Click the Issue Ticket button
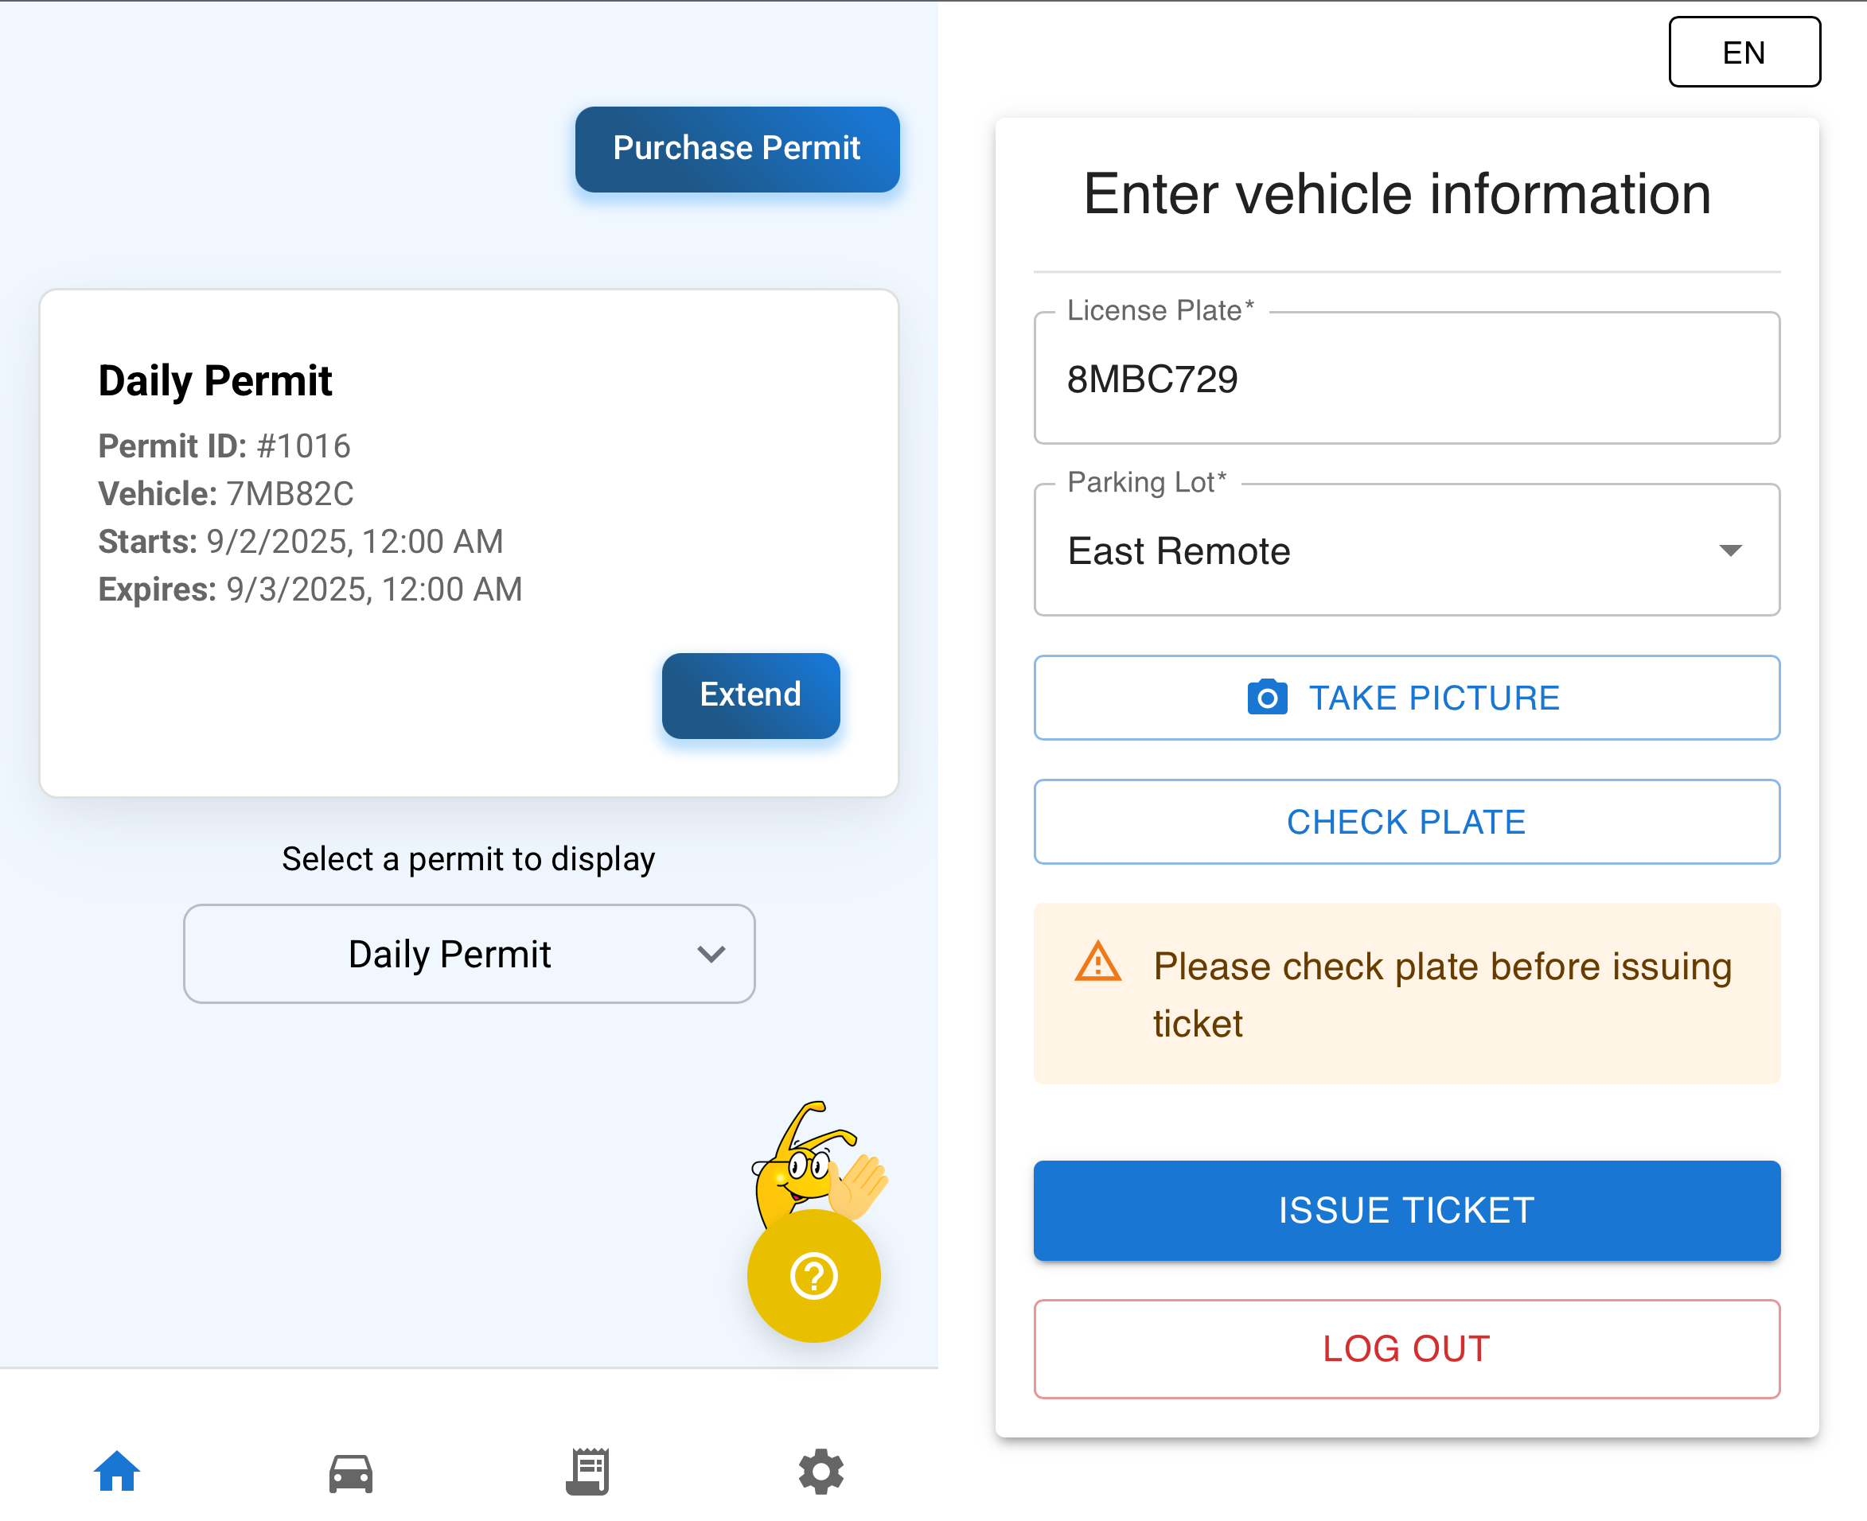 1407,1210
